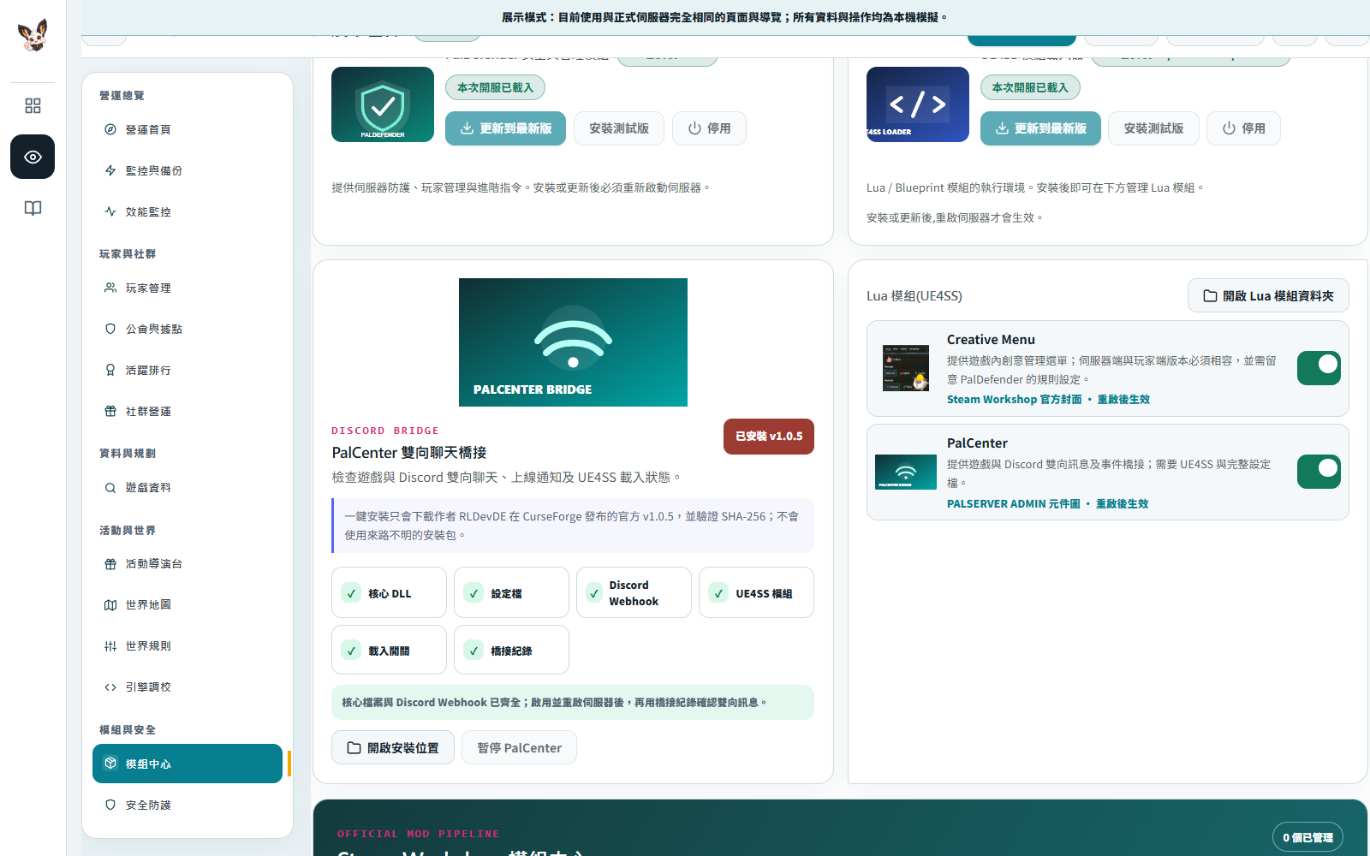Click PalDefender 本次開服已載入 badge
Viewport: 1370px width, 856px height.
[495, 87]
